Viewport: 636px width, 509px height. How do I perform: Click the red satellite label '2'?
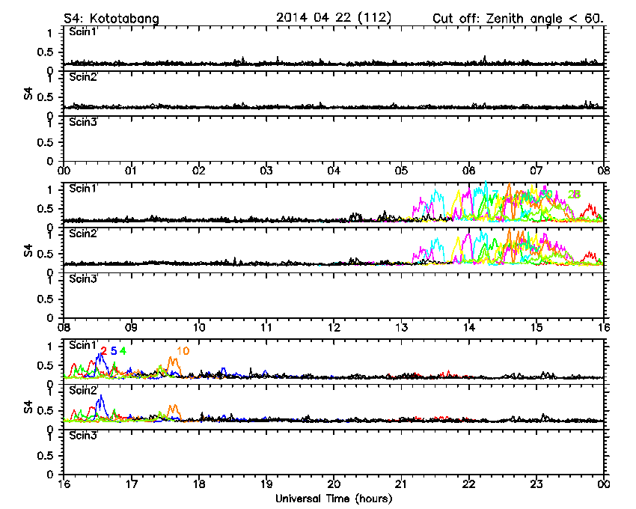pyautogui.click(x=104, y=351)
